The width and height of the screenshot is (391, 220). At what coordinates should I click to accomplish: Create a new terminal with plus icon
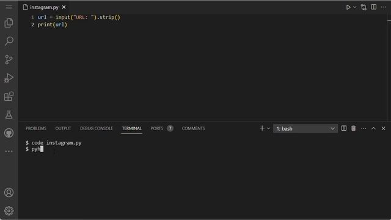click(262, 128)
